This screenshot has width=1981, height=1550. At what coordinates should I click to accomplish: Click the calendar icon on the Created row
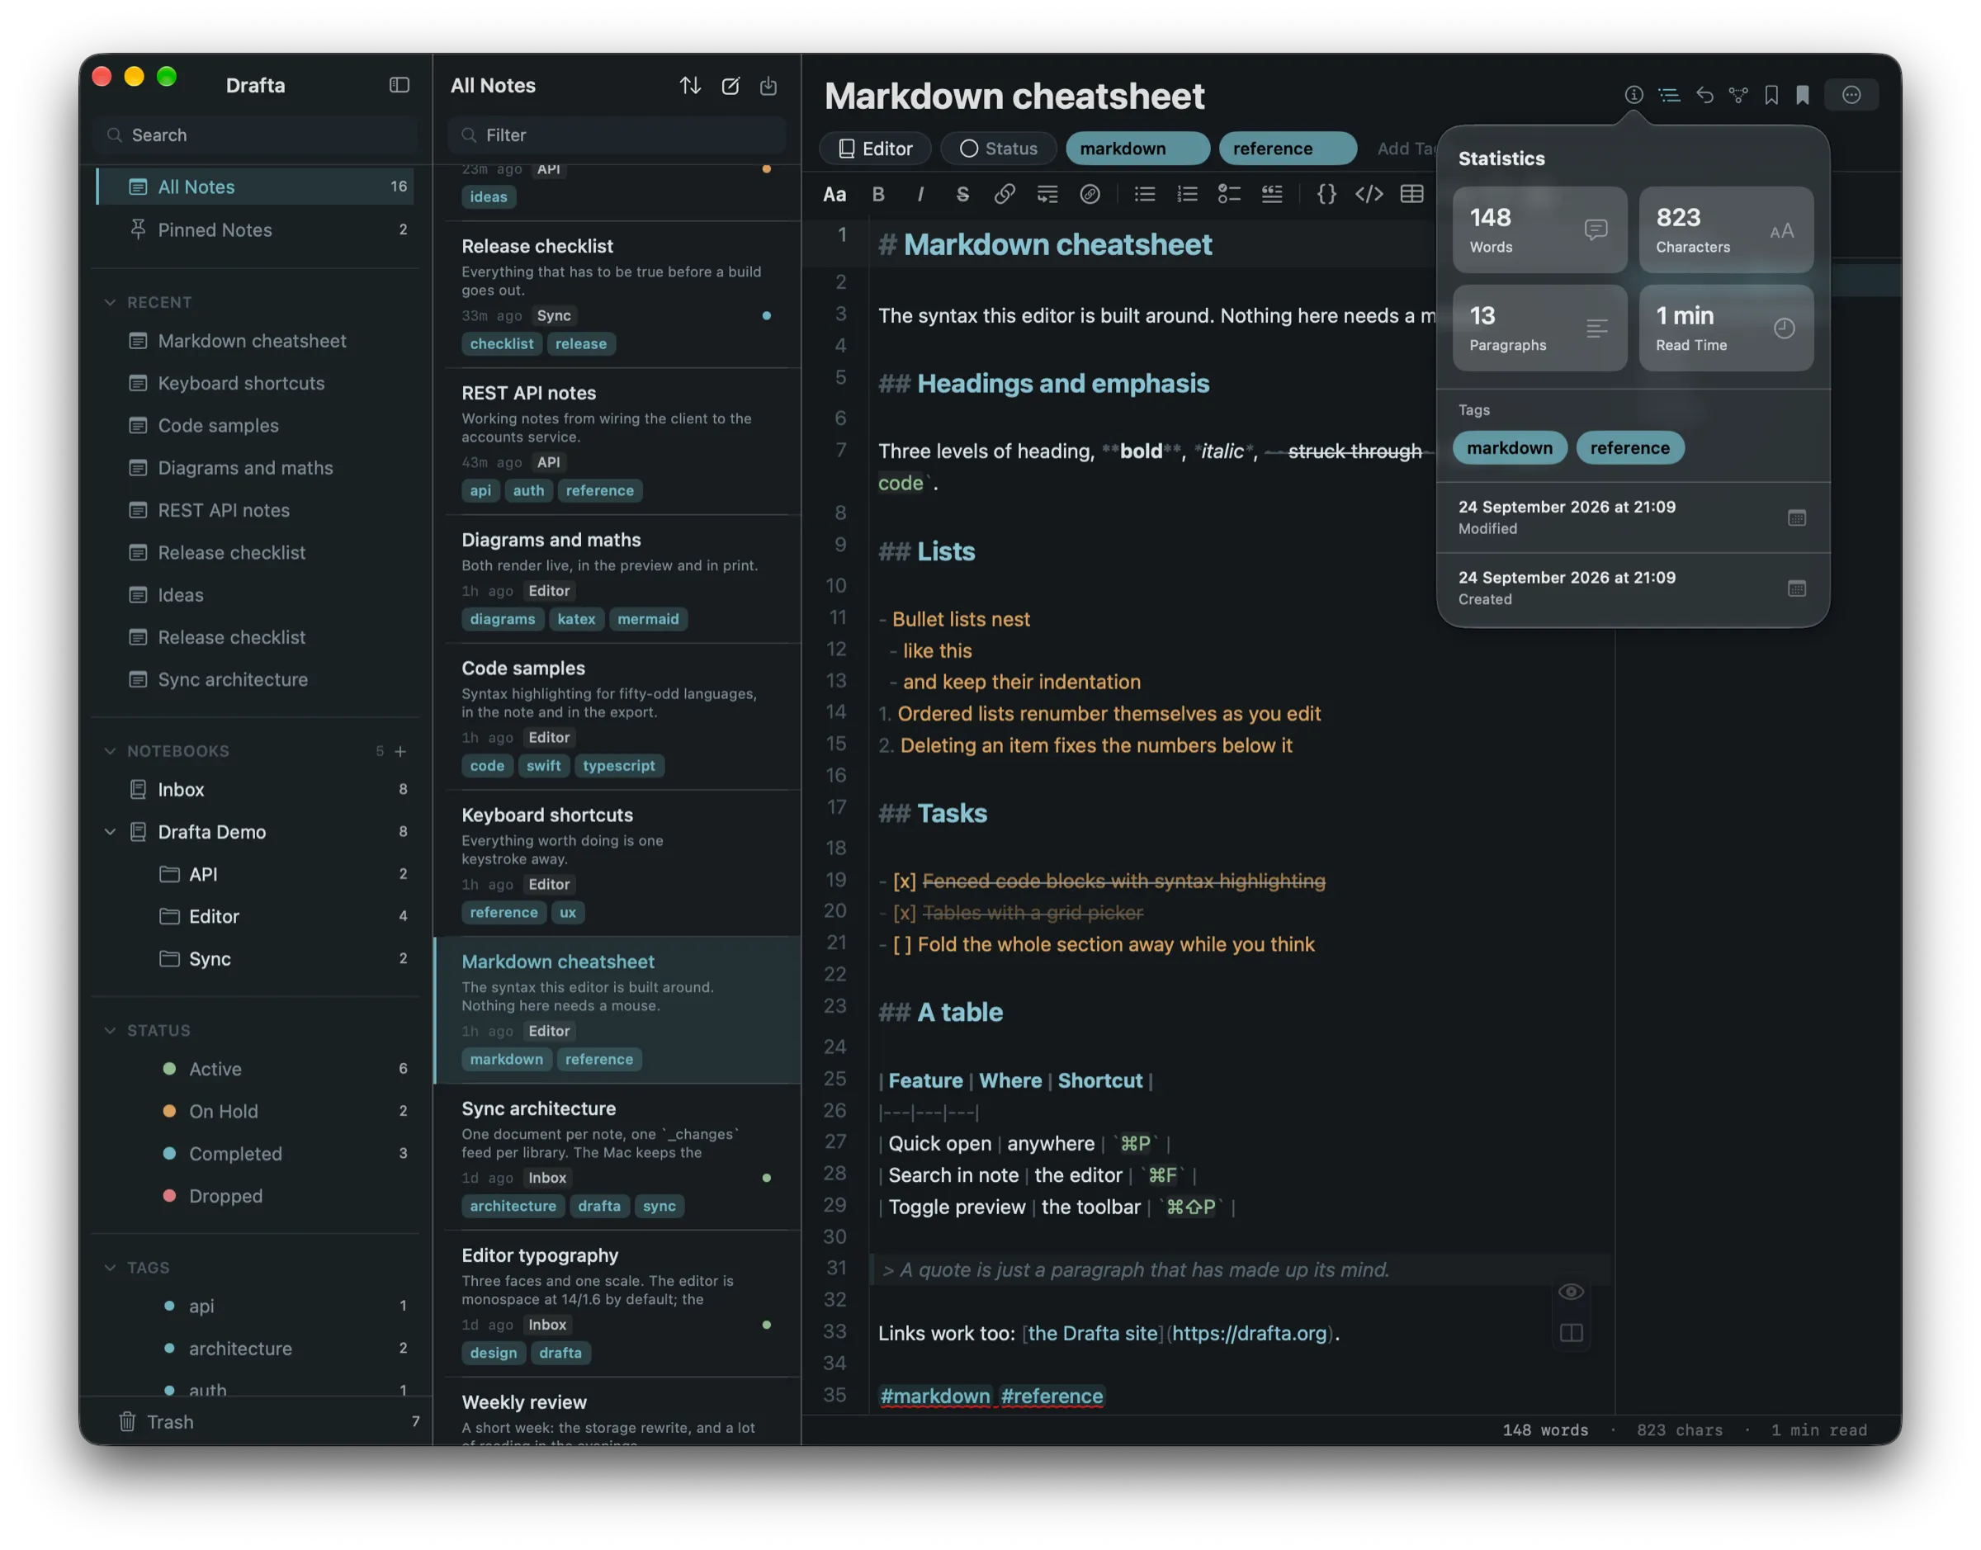pos(1797,589)
